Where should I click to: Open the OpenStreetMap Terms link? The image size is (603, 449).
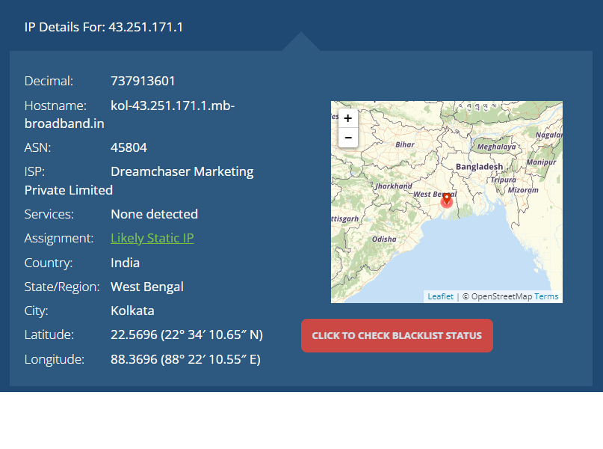click(546, 296)
